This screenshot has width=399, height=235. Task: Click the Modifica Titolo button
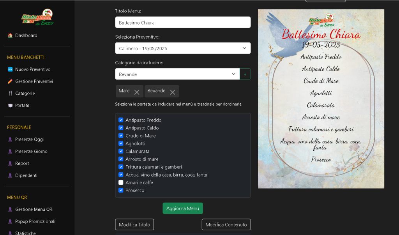point(134,224)
